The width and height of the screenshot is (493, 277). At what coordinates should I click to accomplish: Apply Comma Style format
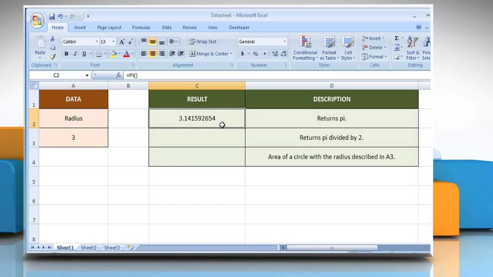pos(265,54)
